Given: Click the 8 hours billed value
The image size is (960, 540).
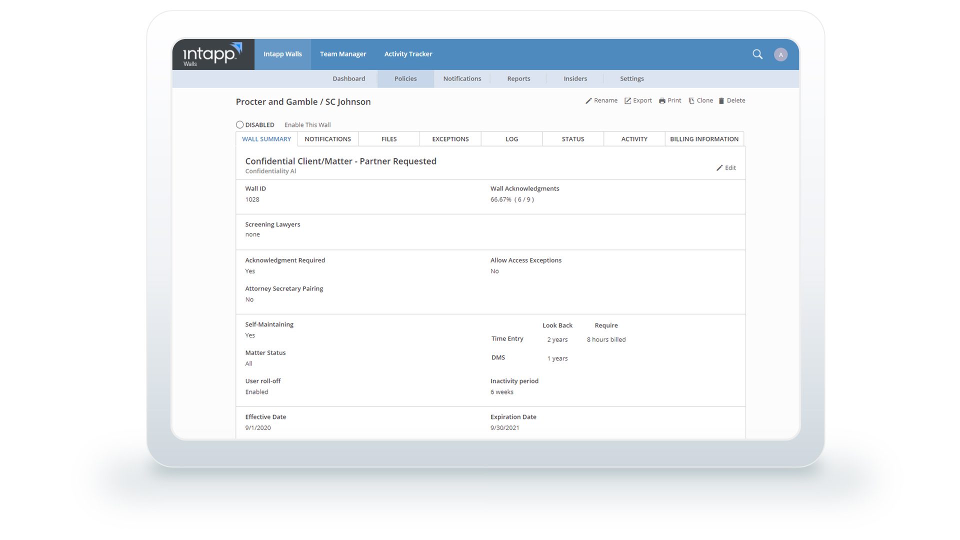Looking at the screenshot, I should [x=606, y=339].
